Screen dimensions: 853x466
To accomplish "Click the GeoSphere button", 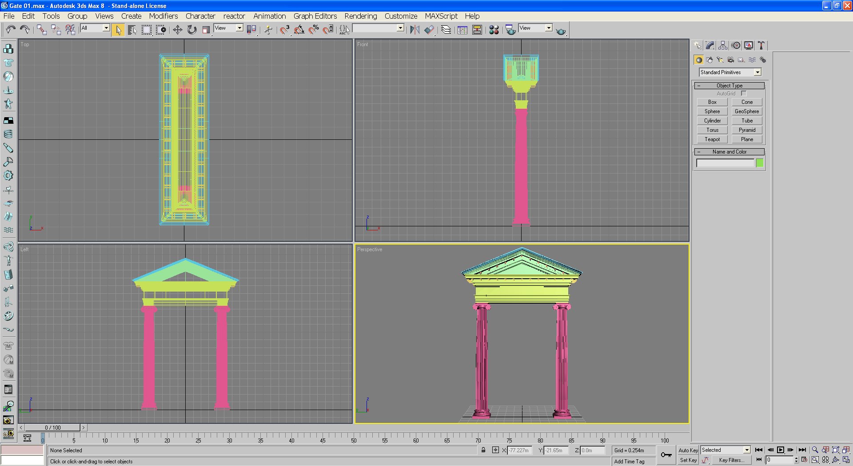I will pyautogui.click(x=747, y=111).
